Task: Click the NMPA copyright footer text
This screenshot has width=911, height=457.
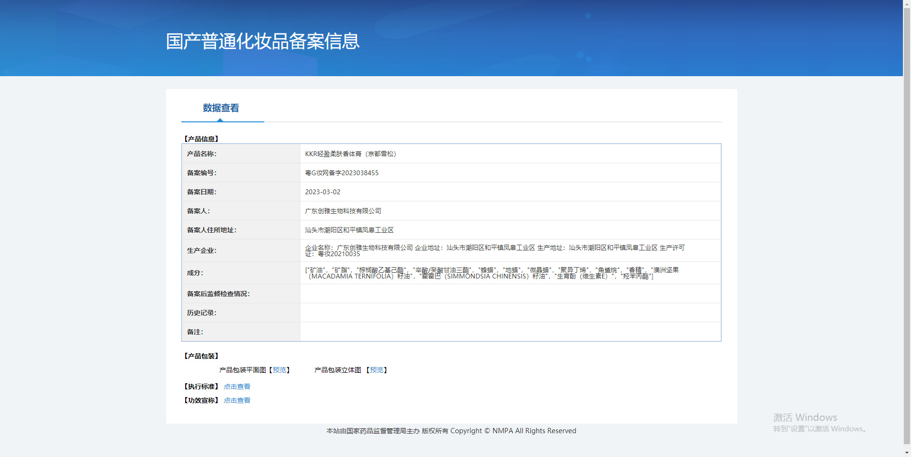Action: click(x=451, y=431)
